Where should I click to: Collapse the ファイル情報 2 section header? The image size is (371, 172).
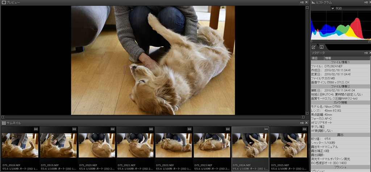coord(340,86)
